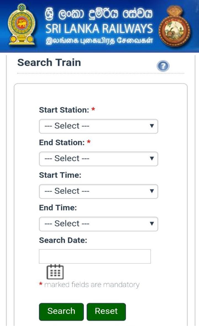
Task: Click the End Station field label
Action: click(62, 143)
